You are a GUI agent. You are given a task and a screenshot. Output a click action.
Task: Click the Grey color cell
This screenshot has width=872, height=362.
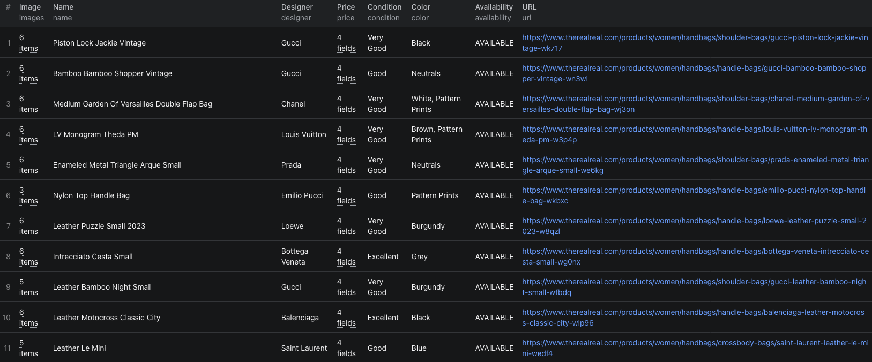(x=419, y=257)
